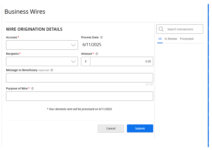Viewport: 212px width, 150px height.
Task: Click the Purpose of Wire help icon
Action: (x=32, y=88)
